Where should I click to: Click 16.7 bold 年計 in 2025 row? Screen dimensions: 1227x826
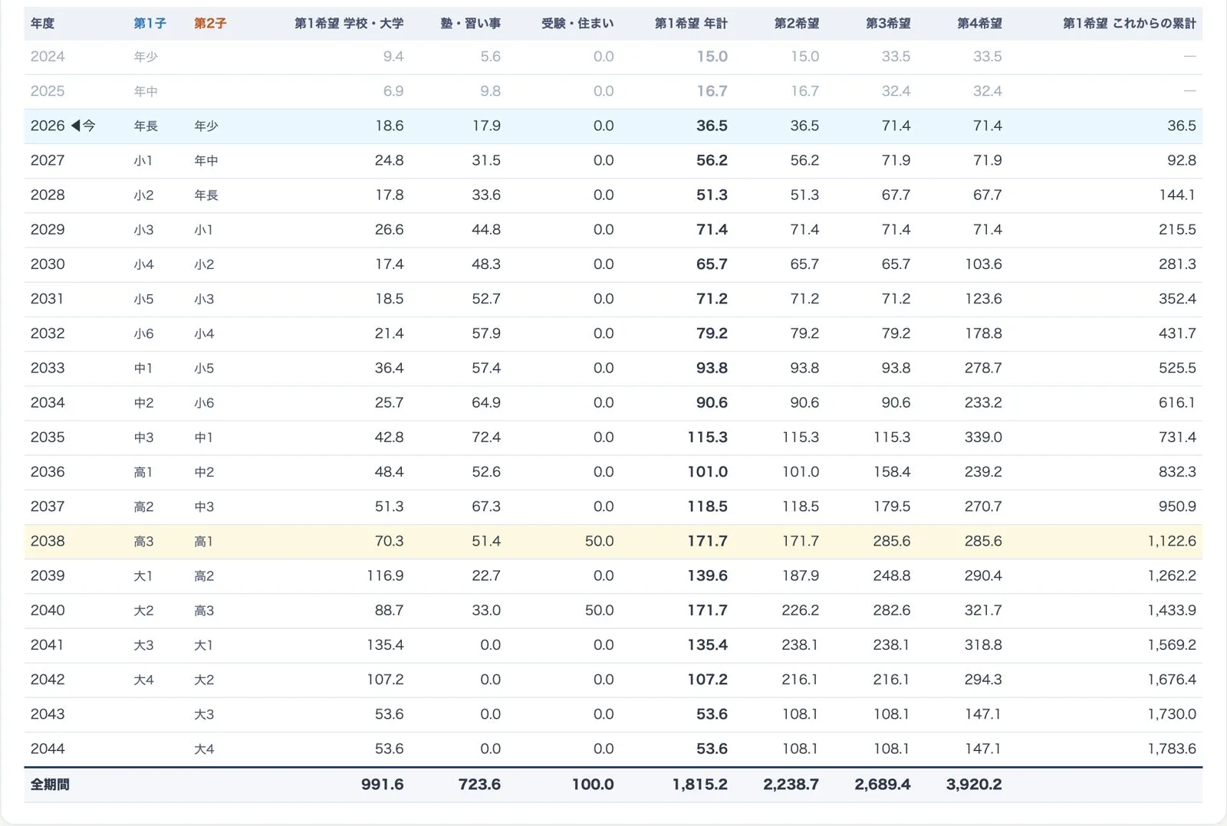[712, 91]
